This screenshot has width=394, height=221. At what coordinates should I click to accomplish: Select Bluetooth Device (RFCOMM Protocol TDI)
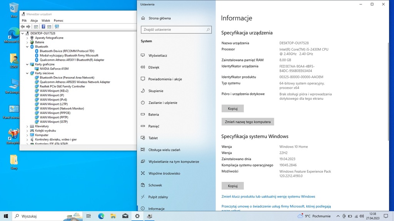pyautogui.click(x=67, y=51)
